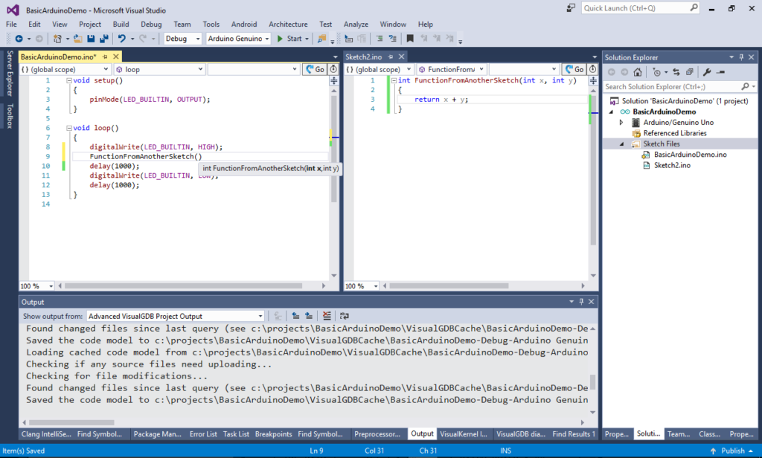Open the Error List panel
762x458 pixels.
click(x=202, y=433)
